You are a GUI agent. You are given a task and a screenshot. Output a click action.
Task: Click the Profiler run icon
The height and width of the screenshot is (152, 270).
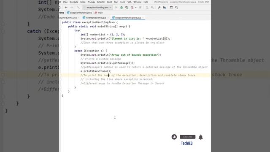[132, 8]
